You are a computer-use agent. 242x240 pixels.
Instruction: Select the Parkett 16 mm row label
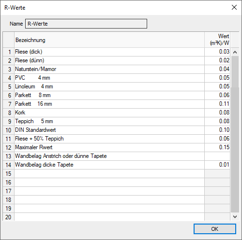tap(109, 104)
